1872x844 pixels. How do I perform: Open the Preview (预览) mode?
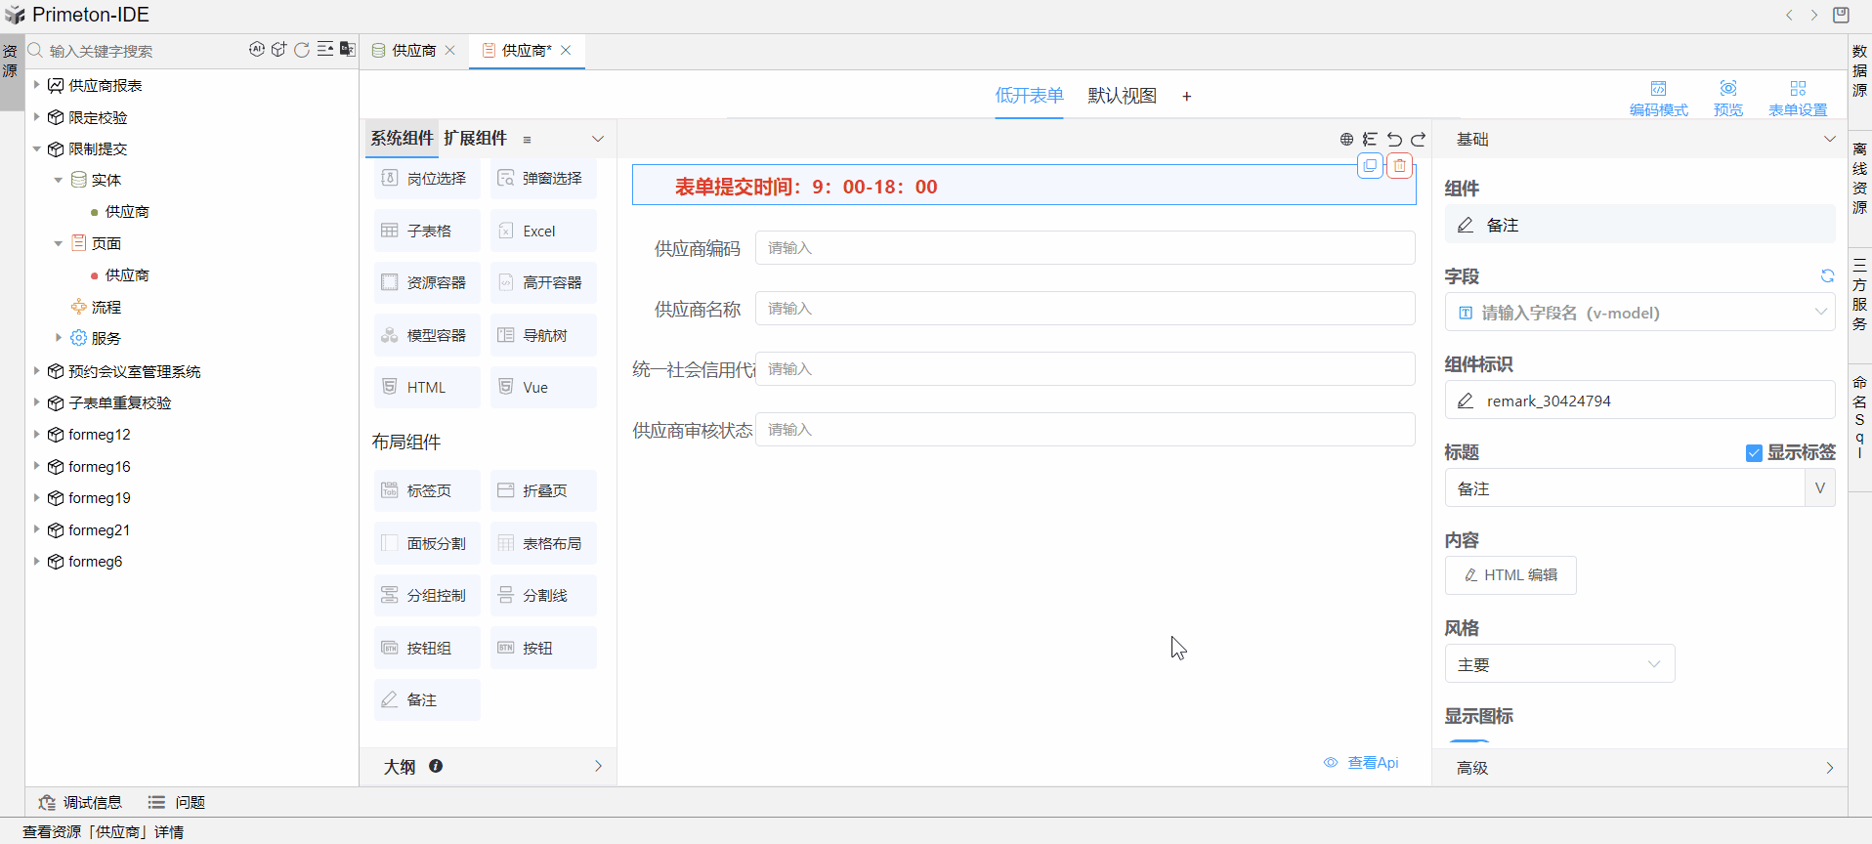1727,98
